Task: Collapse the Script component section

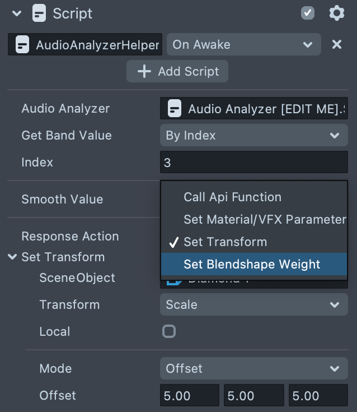Action: [x=17, y=13]
